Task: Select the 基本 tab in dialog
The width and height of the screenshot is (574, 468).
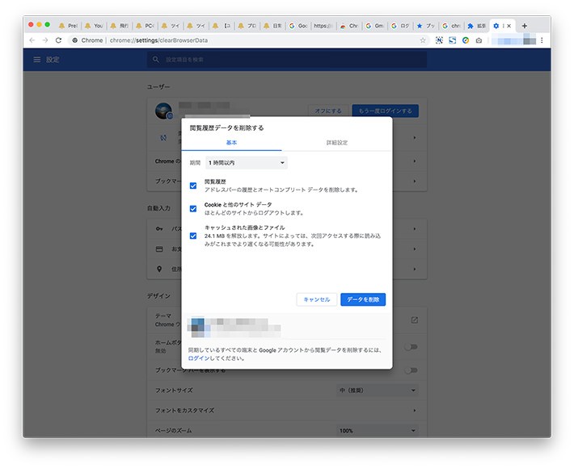Action: tap(232, 143)
